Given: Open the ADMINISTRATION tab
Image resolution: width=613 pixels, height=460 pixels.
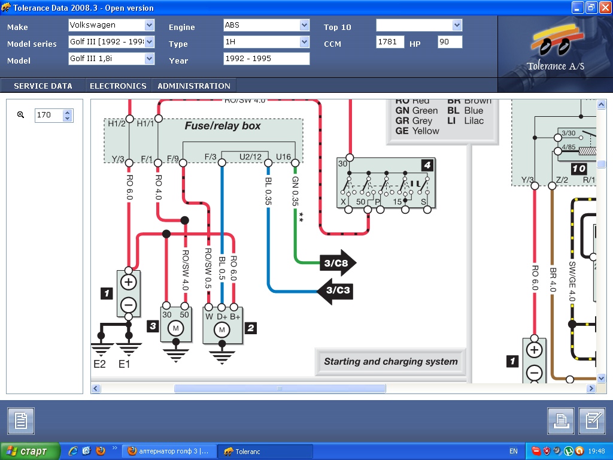Looking at the screenshot, I should point(194,86).
